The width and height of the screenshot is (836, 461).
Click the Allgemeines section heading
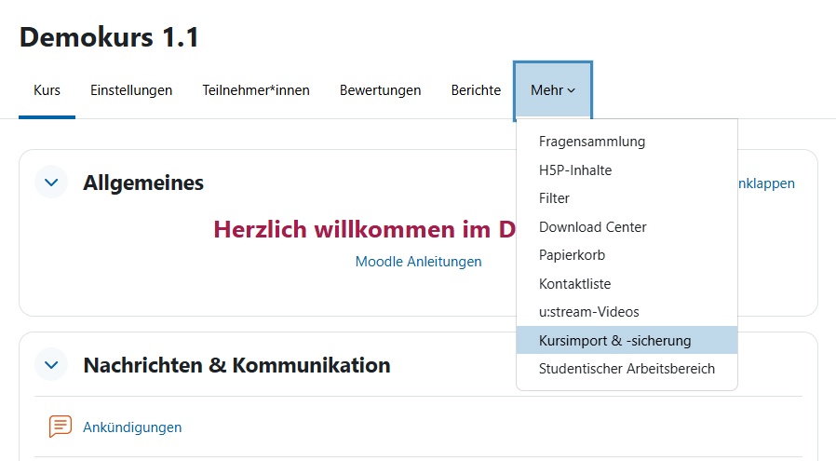(x=143, y=183)
